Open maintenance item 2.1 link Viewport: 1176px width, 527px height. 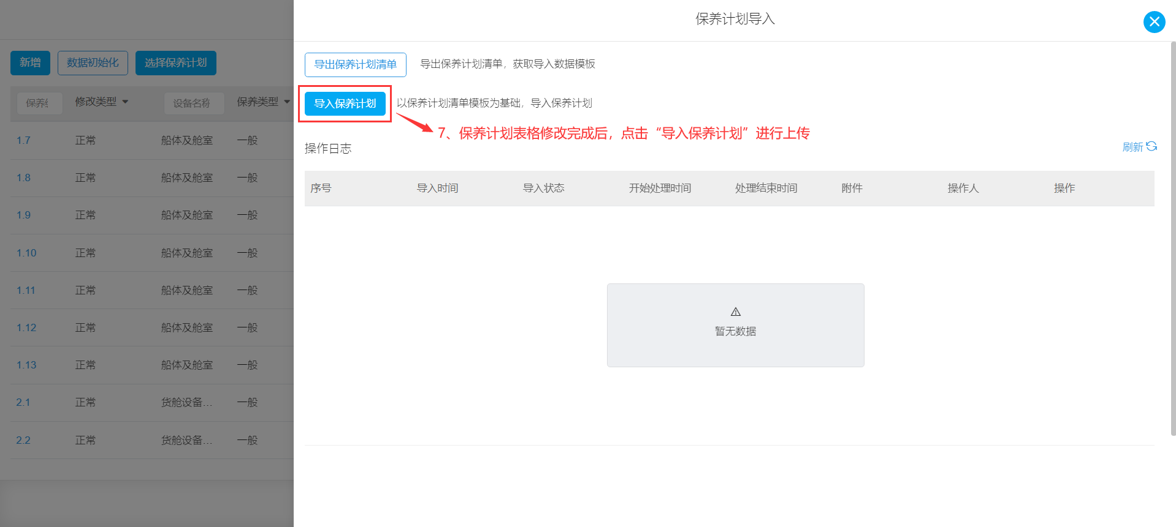(x=23, y=403)
